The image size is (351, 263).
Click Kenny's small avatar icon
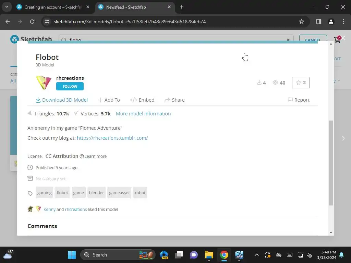tap(31, 209)
